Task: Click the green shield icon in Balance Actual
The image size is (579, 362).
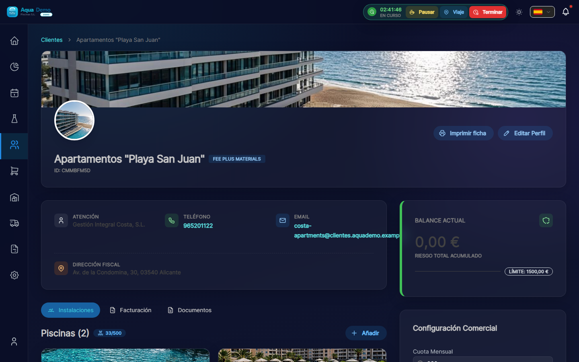Action: [546, 220]
